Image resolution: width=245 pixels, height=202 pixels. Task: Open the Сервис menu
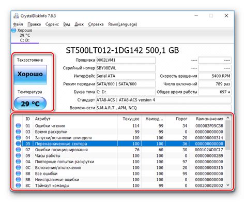(x=52, y=24)
